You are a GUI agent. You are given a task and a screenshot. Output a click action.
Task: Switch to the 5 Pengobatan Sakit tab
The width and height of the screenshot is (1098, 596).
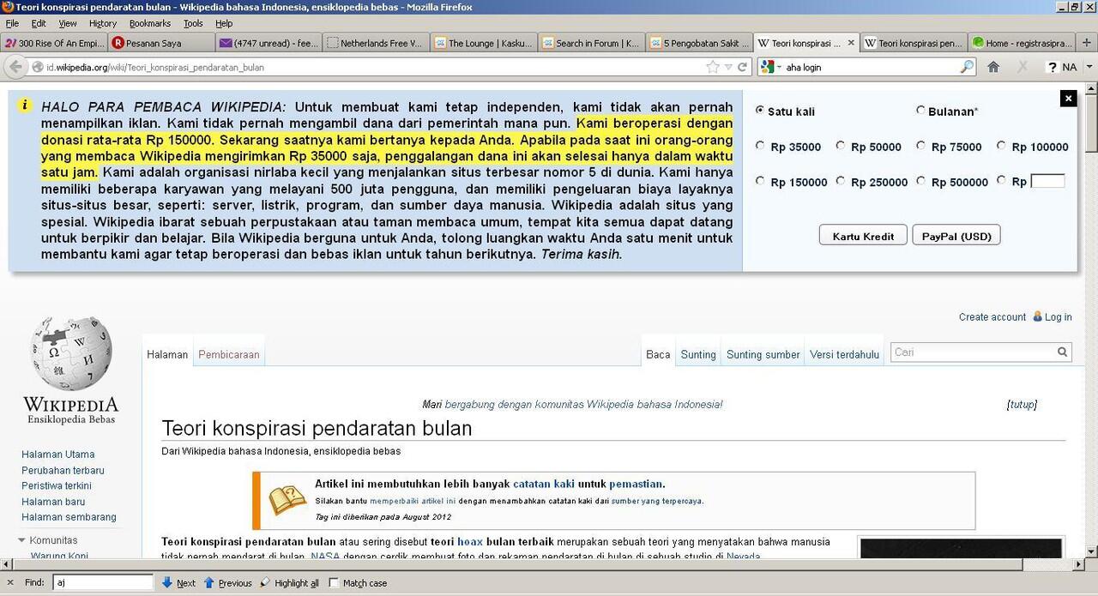[x=698, y=42]
